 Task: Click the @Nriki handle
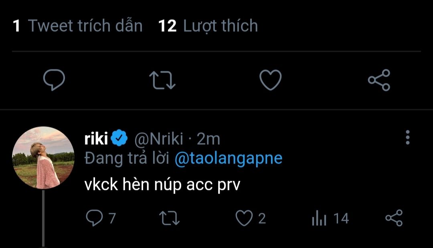pyautogui.click(x=158, y=139)
